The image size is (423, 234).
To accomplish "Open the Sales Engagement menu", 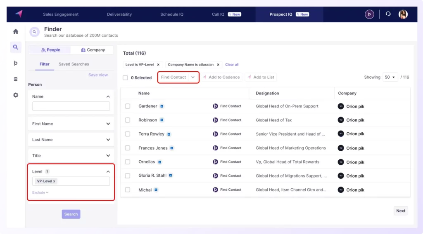I will click(x=61, y=14).
